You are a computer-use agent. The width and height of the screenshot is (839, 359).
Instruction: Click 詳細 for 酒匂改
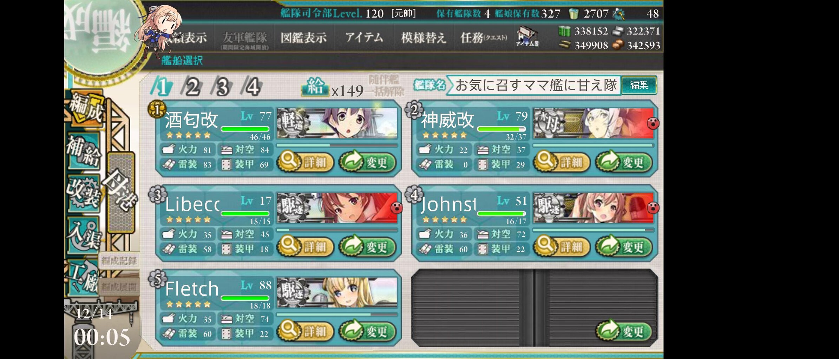(x=305, y=162)
